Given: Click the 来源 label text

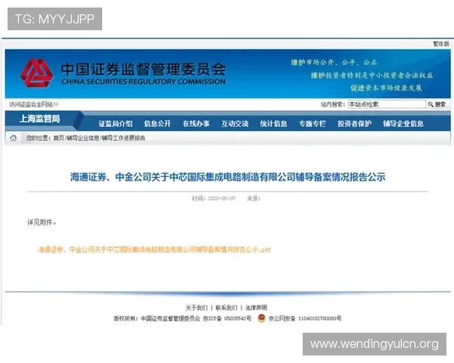Looking at the screenshot, I should (253, 199).
